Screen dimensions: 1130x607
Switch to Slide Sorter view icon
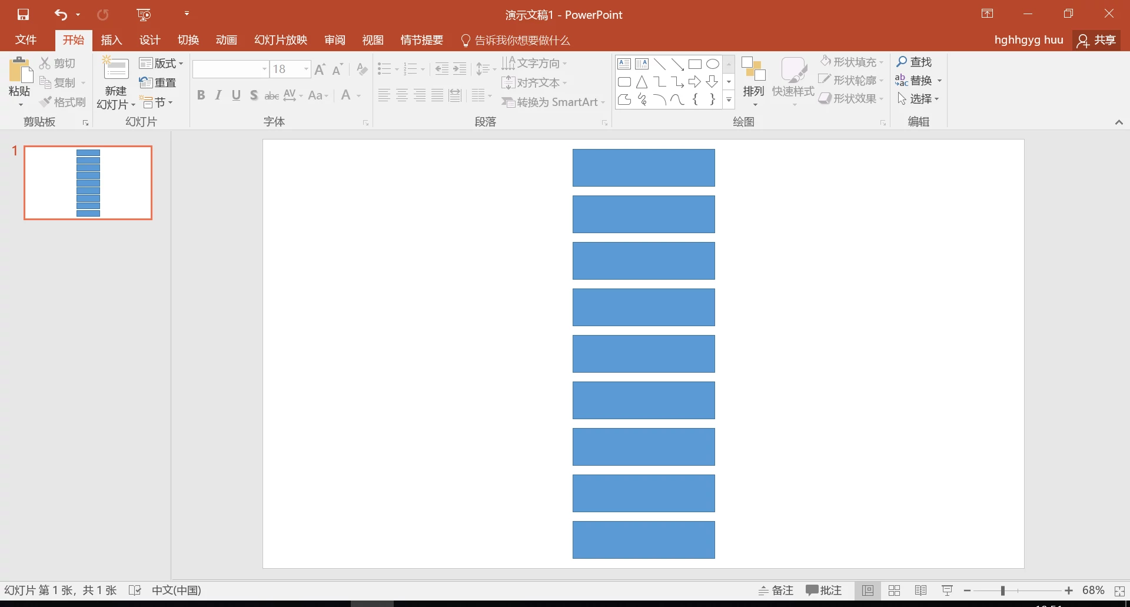[894, 591]
